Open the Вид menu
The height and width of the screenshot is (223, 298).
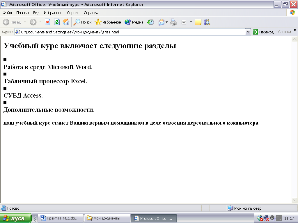[x=36, y=13]
